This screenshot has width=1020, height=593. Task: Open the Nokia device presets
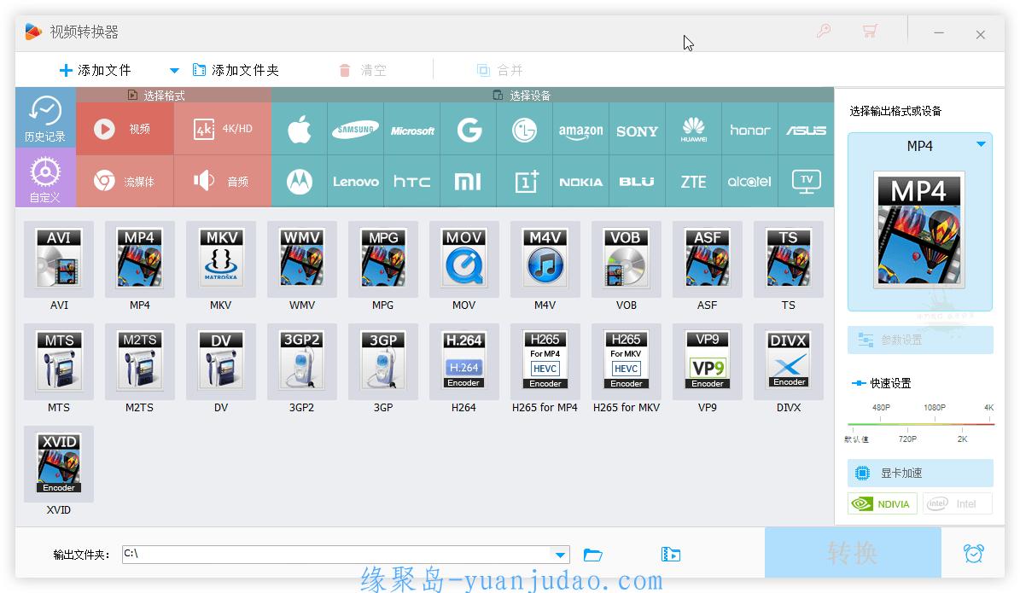point(581,182)
